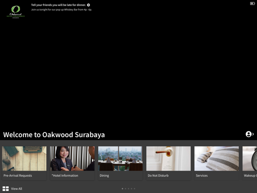Open the Hotel Information photo
The width and height of the screenshot is (257, 193).
(72, 159)
